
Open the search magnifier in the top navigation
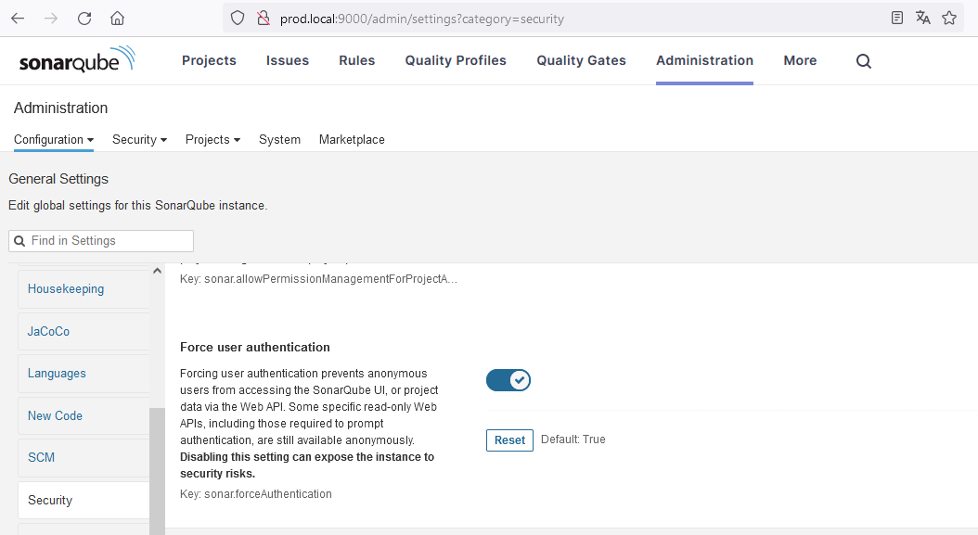[863, 61]
